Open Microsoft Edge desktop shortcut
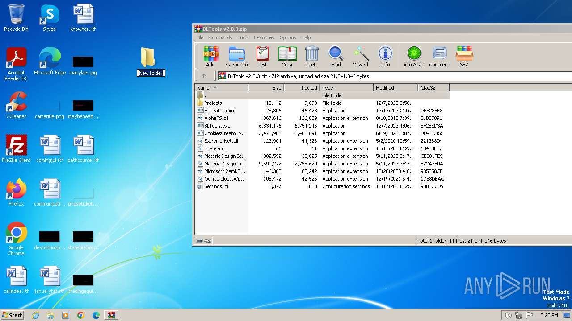Image resolution: width=572 pixels, height=321 pixels. click(x=50, y=62)
